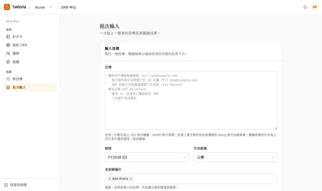Focus the 全部歸屬於 owner input field
Screen dimensions: 322x191
pos(191,179)
